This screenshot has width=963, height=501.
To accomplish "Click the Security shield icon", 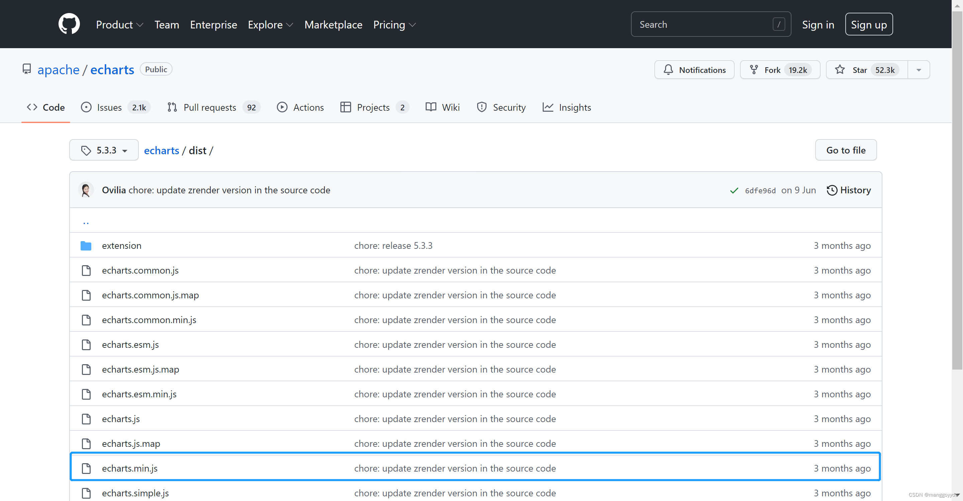I will [481, 107].
